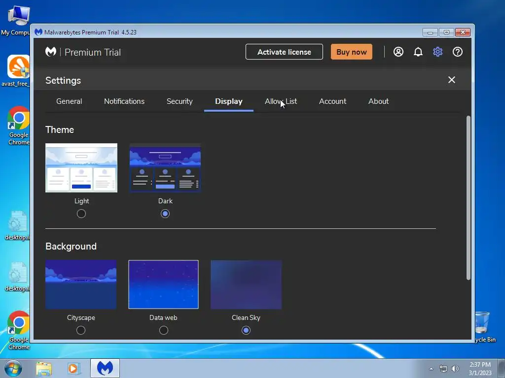The image size is (505, 378).
Task: Click the Clean Sky label text
Action: coord(246,317)
